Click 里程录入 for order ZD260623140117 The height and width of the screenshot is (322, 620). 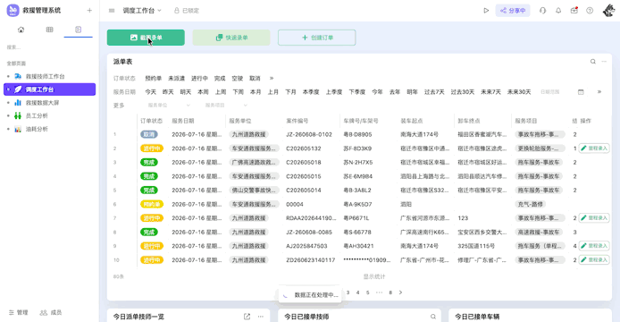pyautogui.click(x=594, y=259)
